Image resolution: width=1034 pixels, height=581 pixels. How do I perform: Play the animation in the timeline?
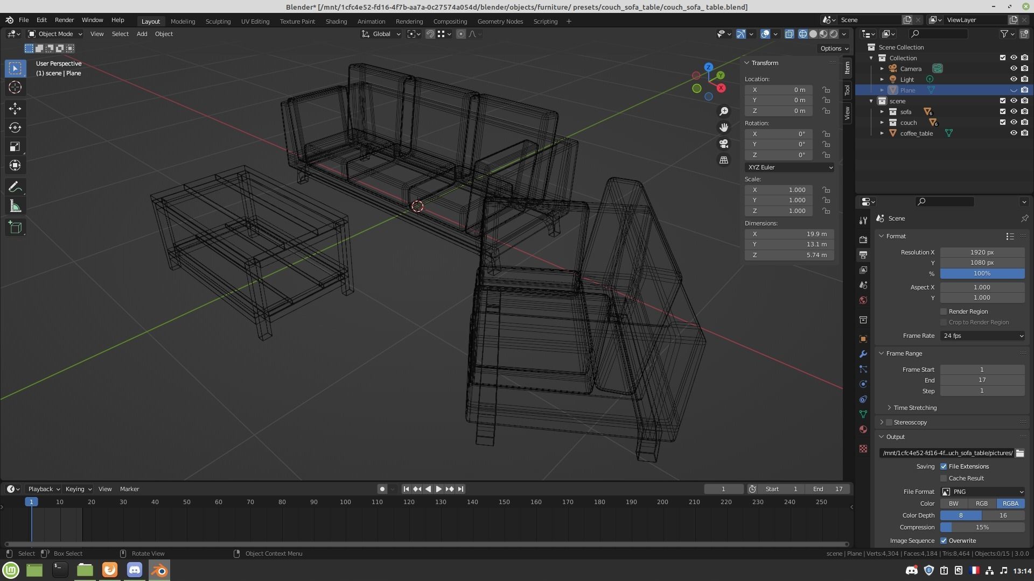pos(438,489)
